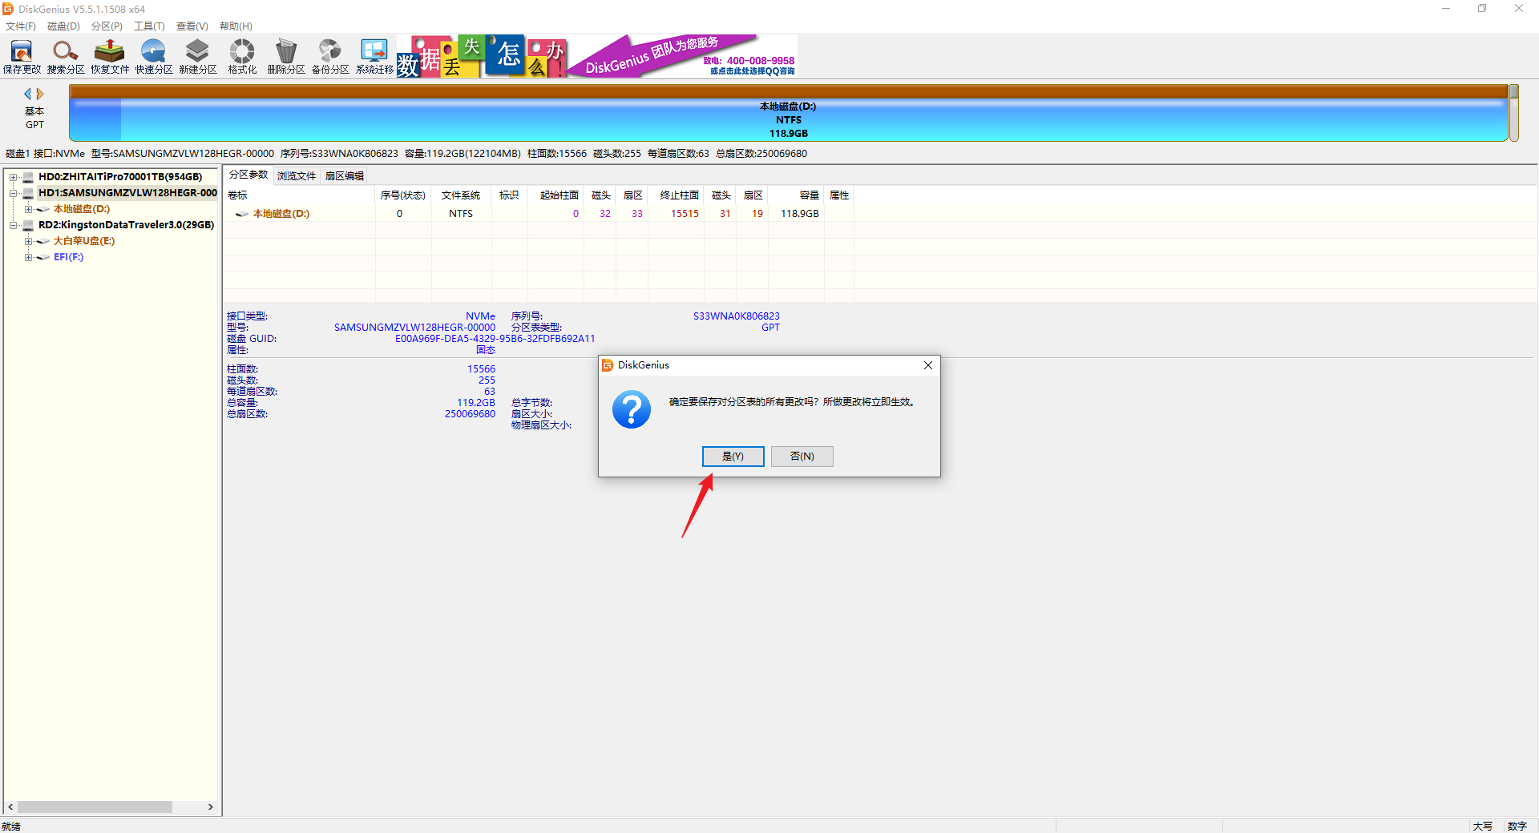This screenshot has width=1539, height=833.
Task: Click the 就绪 status bar text
Action: click(x=11, y=826)
